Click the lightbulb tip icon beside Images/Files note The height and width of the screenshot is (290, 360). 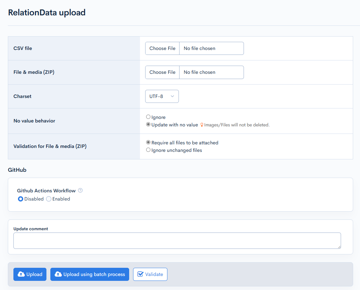coord(202,125)
